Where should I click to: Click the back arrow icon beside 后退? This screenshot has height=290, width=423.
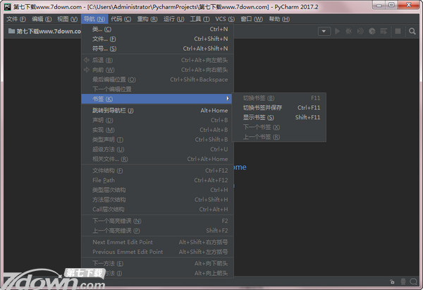(x=86, y=60)
